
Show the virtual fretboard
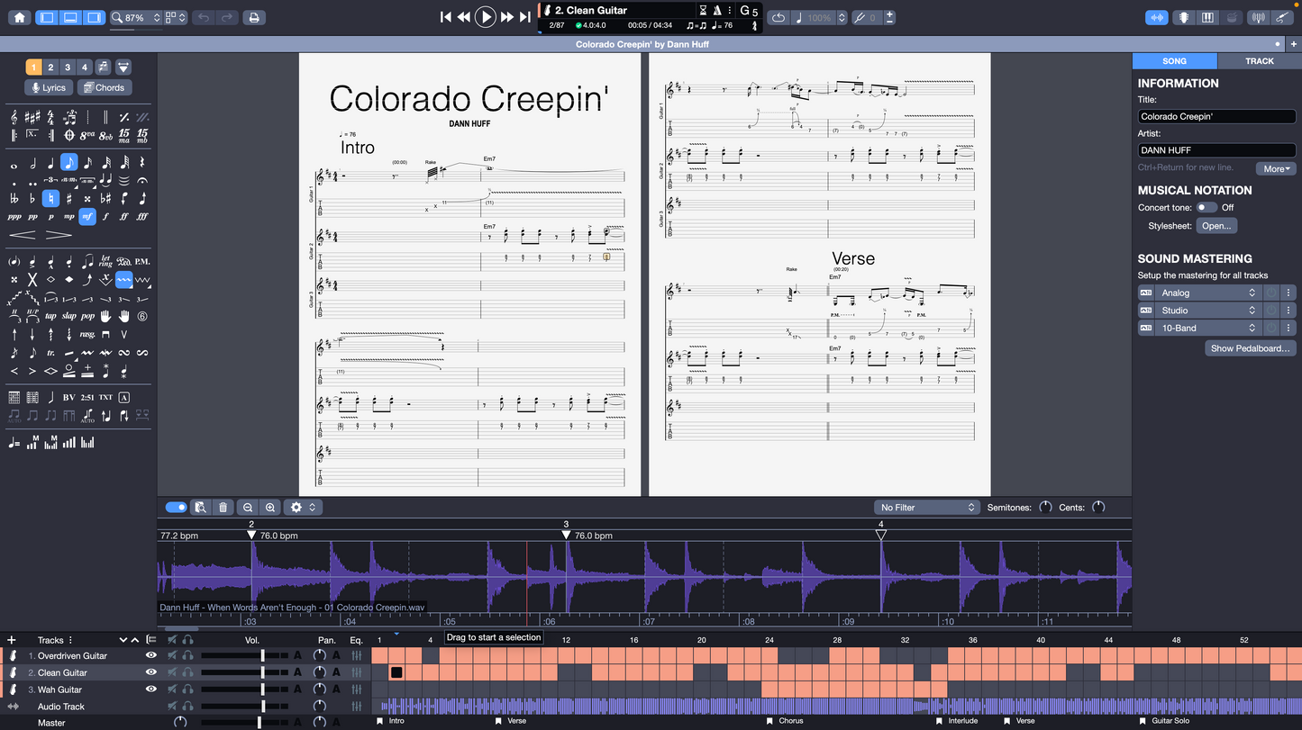coord(1182,17)
